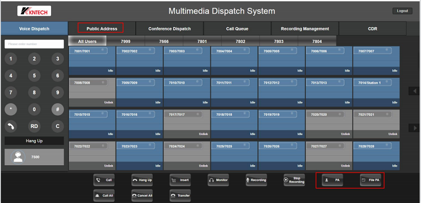Click the Cancel All button
The width and height of the screenshot is (421, 203).
142,196
